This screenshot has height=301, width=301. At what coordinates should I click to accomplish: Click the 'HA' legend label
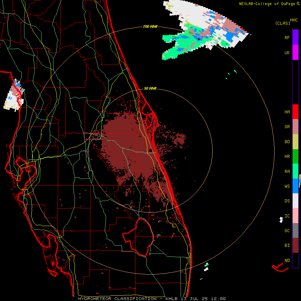coord(287,112)
